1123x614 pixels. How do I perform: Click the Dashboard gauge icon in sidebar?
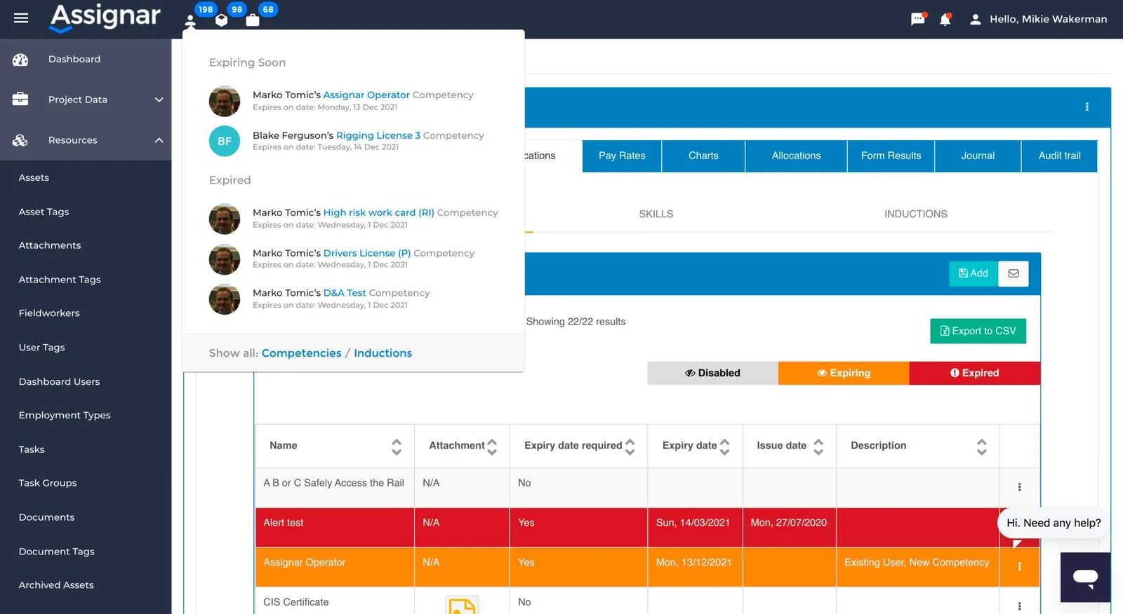click(20, 60)
